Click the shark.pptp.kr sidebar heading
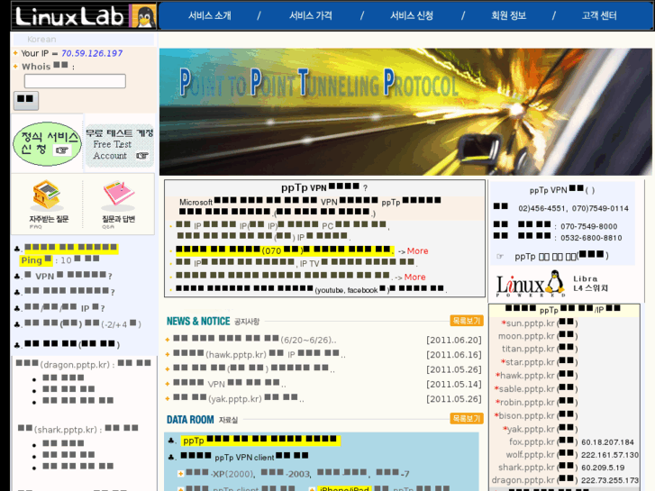The width and height of the screenshot is (655, 491). (x=78, y=429)
